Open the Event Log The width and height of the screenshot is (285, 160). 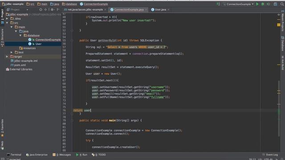(270, 155)
